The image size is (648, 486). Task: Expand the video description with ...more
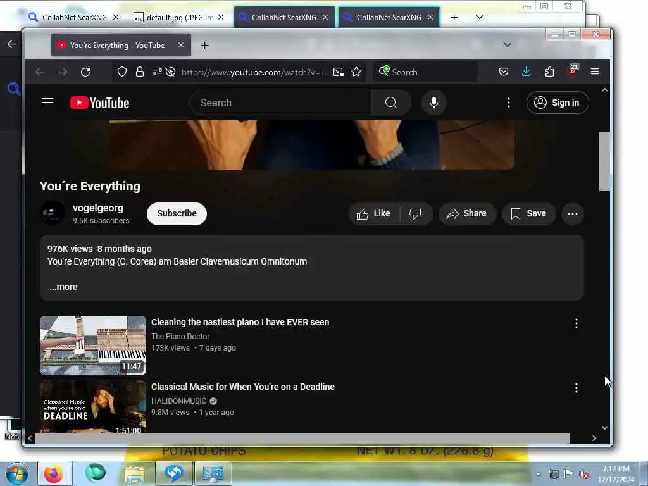tap(63, 287)
